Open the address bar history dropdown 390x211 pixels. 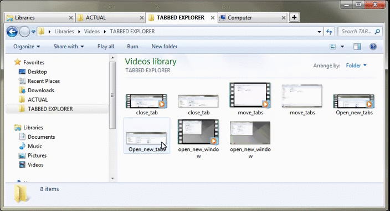pyautogui.click(x=319, y=32)
